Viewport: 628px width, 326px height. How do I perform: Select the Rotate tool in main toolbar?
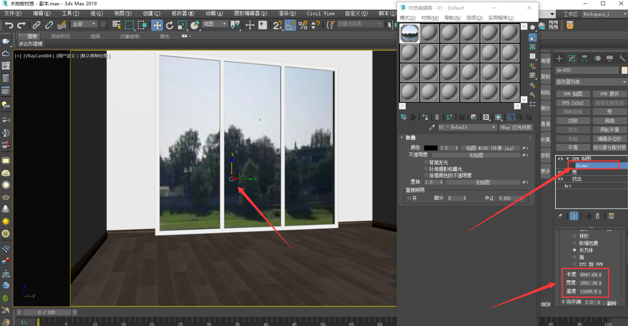coord(169,25)
